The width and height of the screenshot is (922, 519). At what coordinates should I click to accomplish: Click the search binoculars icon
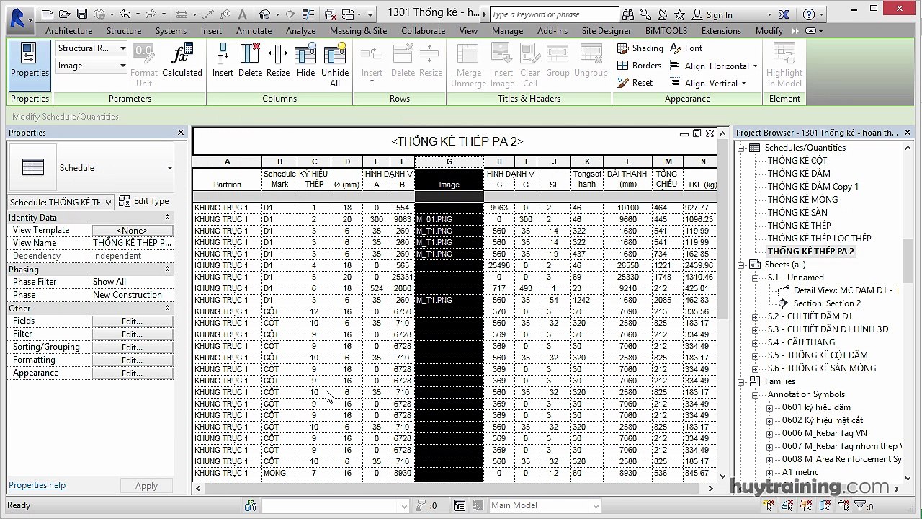point(628,14)
